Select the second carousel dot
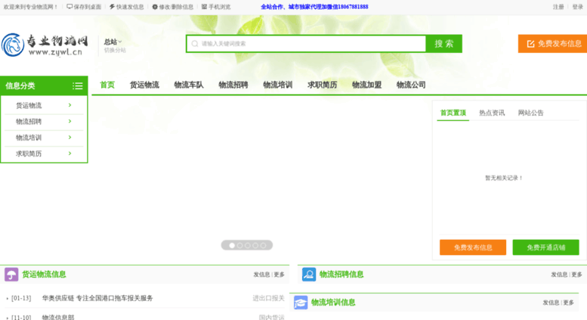This screenshot has width=587, height=320. pyautogui.click(x=240, y=245)
